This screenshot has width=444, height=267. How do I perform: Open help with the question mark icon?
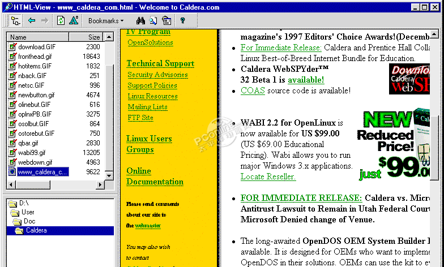click(x=182, y=20)
